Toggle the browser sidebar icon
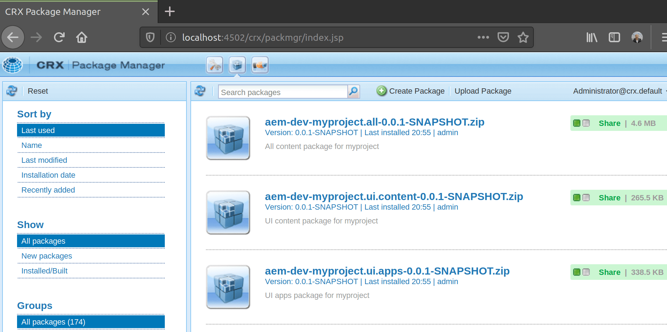The width and height of the screenshot is (667, 332). (x=614, y=37)
